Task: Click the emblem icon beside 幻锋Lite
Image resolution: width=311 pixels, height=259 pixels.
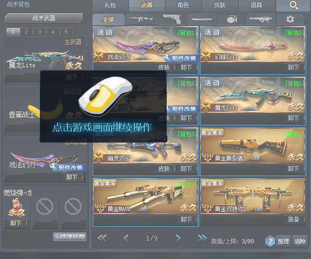Action: 206,57
